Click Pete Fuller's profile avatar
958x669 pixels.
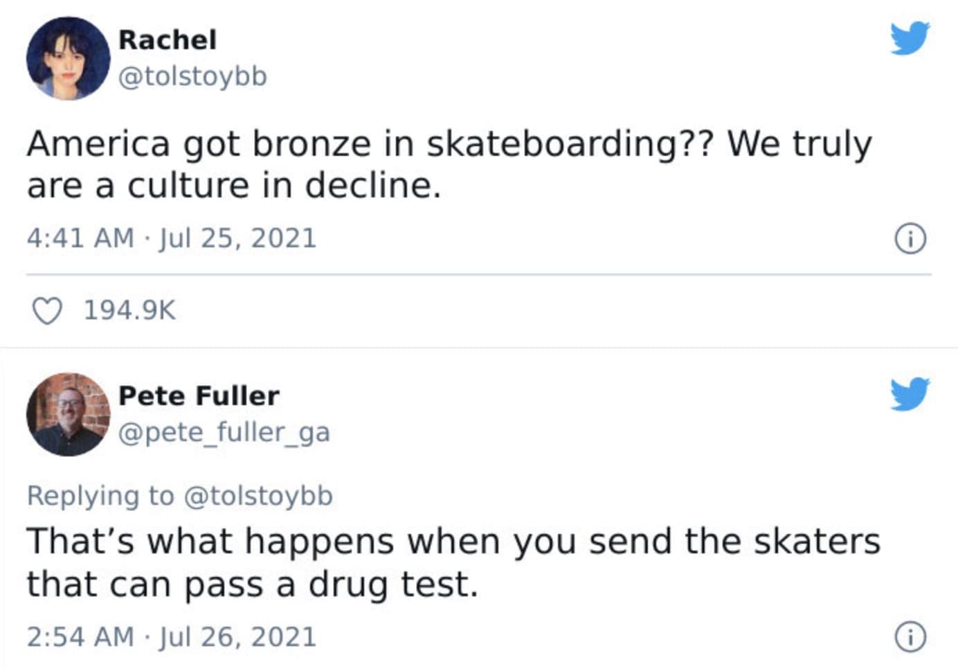tap(69, 416)
